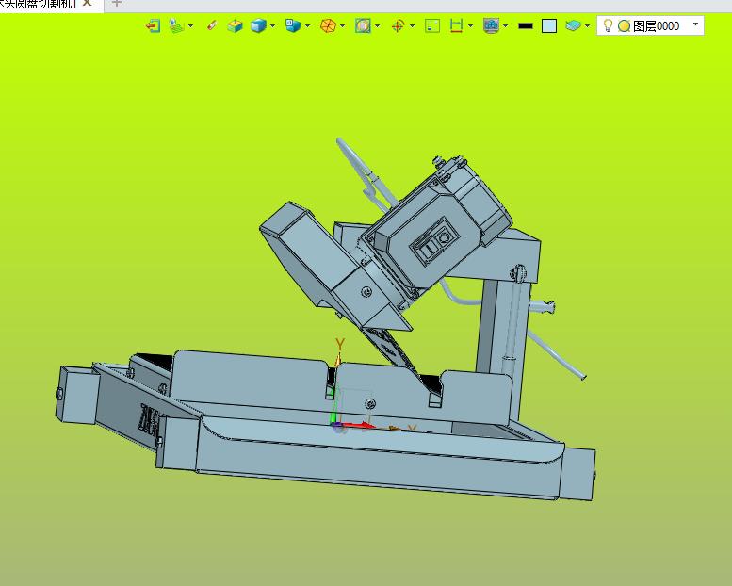Click the box with up arrow view icon

[x=235, y=25]
